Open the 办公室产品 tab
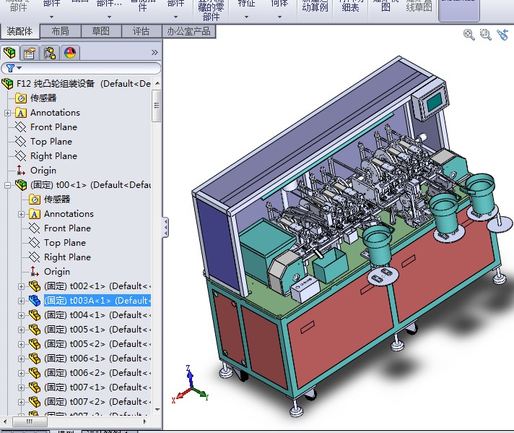 (189, 31)
